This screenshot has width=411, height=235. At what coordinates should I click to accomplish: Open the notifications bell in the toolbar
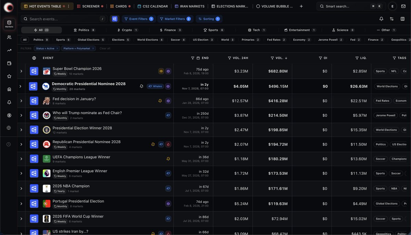click(x=381, y=19)
